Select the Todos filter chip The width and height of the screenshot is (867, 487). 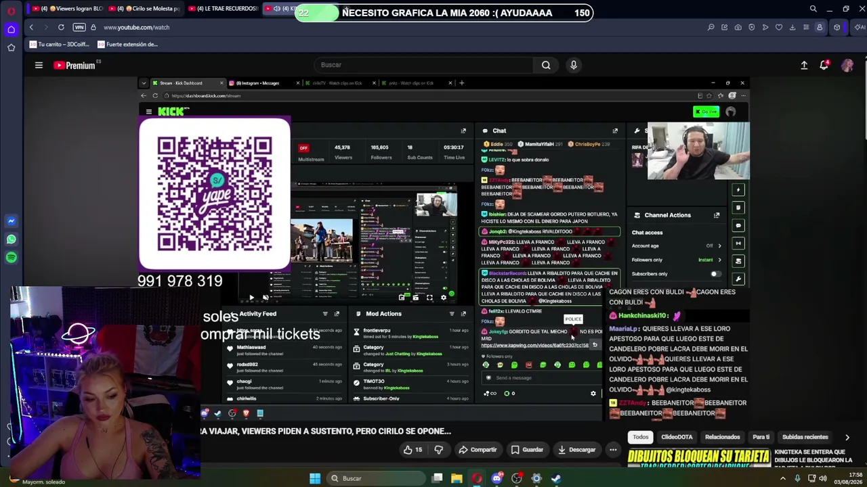coord(641,438)
